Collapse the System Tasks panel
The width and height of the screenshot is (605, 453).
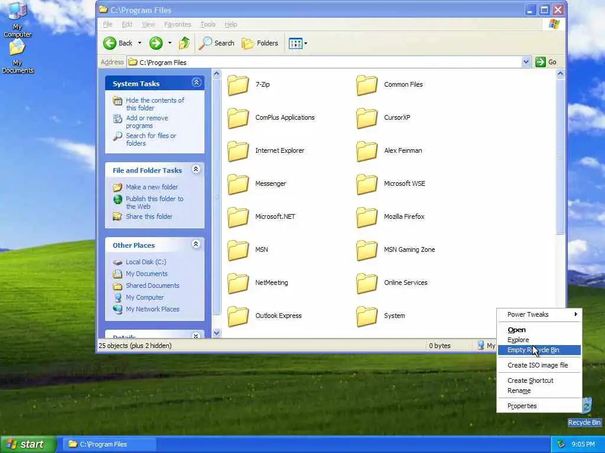pos(196,83)
